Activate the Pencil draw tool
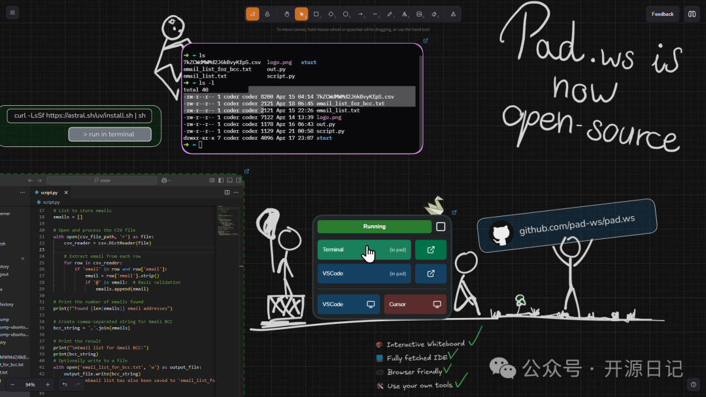The image size is (706, 397). coord(390,14)
